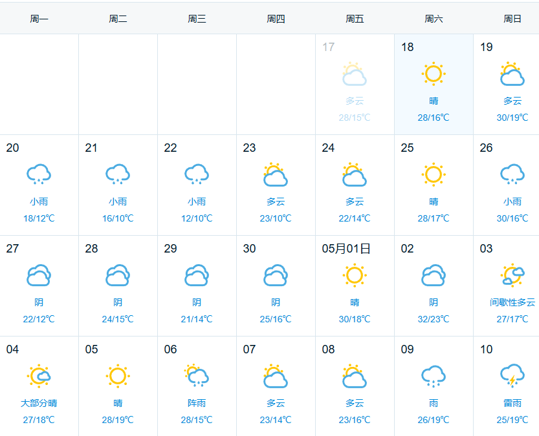
Task: Click the thunderstorm icon on day 10
Action: [x=512, y=376]
